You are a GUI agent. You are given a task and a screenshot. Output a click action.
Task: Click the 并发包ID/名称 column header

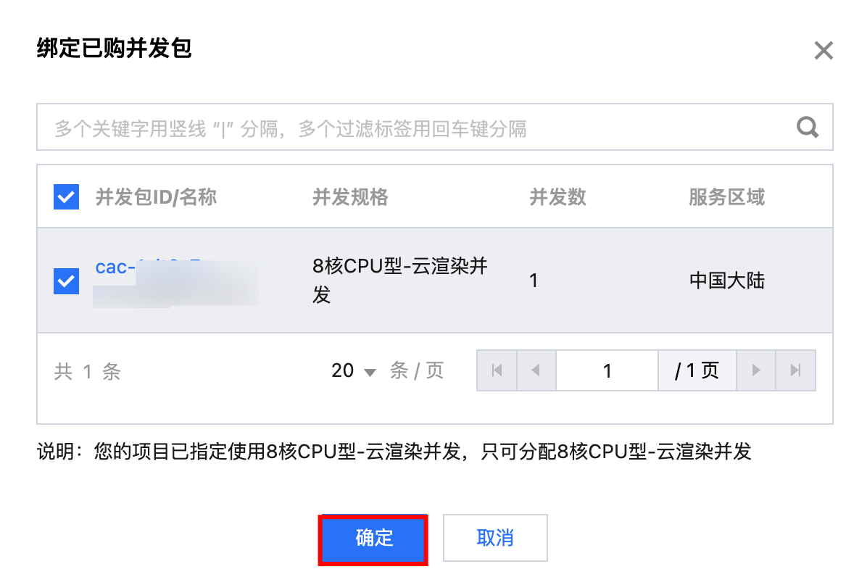pyautogui.click(x=156, y=196)
